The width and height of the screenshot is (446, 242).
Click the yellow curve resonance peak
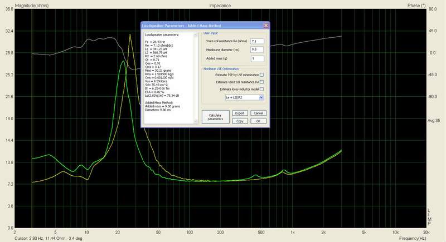click(130, 35)
